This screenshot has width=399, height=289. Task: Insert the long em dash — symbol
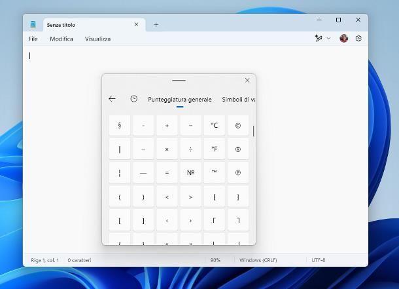[x=143, y=173]
